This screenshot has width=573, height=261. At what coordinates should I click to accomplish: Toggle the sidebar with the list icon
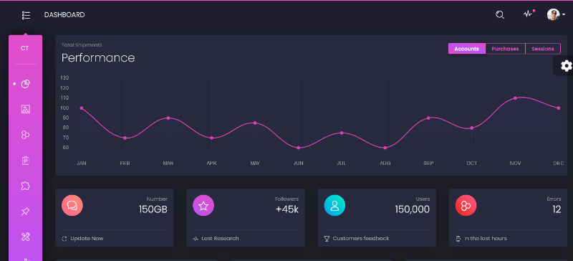(26, 15)
